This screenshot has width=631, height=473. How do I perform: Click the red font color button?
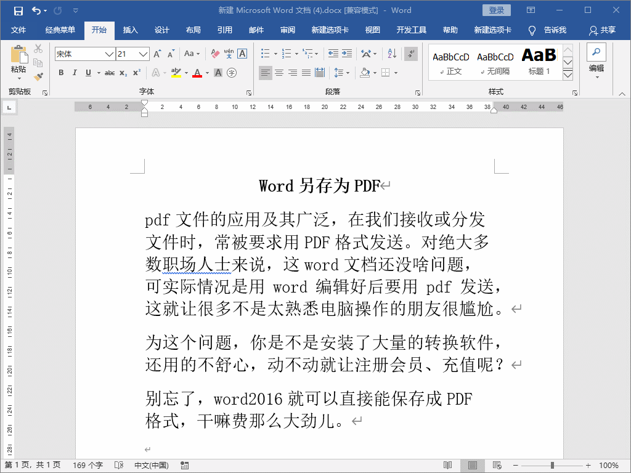pyautogui.click(x=197, y=73)
